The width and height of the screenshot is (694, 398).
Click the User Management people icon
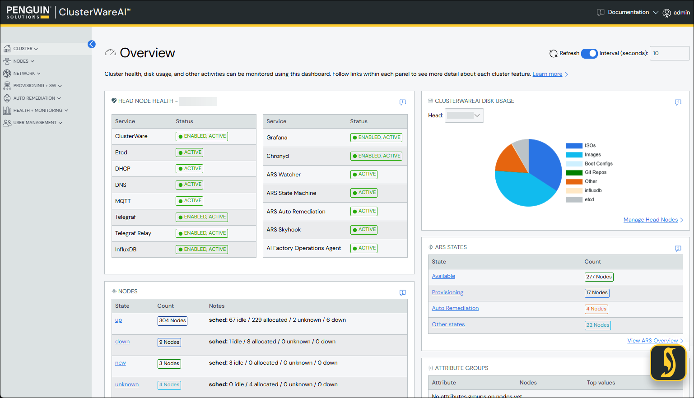tap(7, 123)
